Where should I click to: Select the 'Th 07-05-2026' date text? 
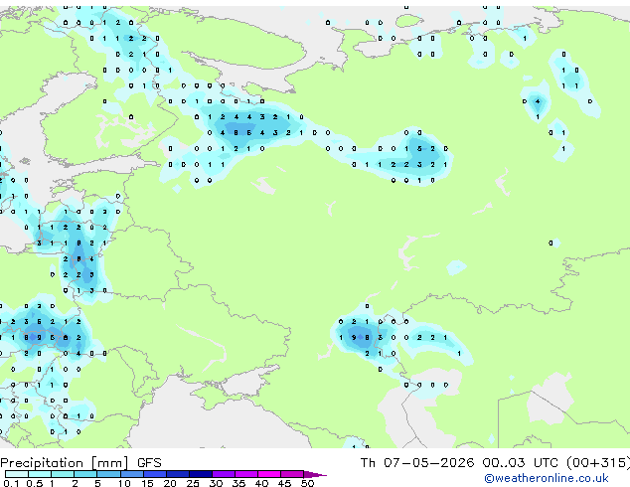tap(417, 463)
